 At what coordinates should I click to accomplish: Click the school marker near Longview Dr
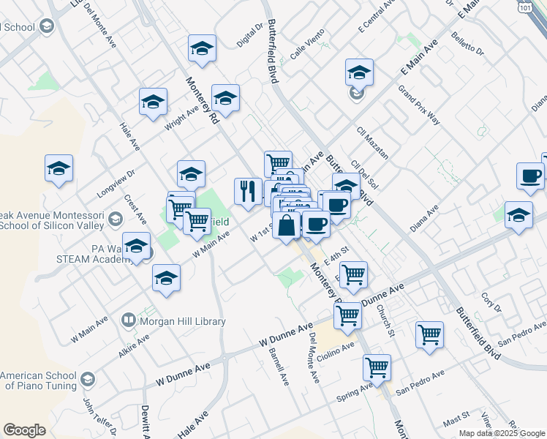191,175
